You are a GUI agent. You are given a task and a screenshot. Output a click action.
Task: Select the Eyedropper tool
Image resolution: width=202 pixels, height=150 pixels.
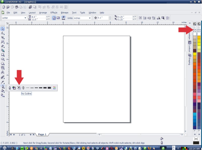[x=3, y=82]
